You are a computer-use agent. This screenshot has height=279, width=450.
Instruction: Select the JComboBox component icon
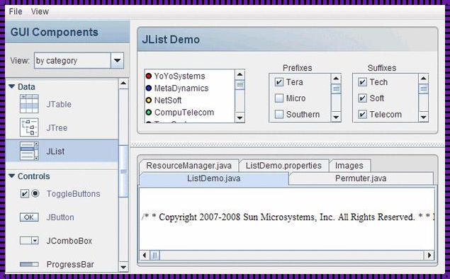[x=29, y=241]
